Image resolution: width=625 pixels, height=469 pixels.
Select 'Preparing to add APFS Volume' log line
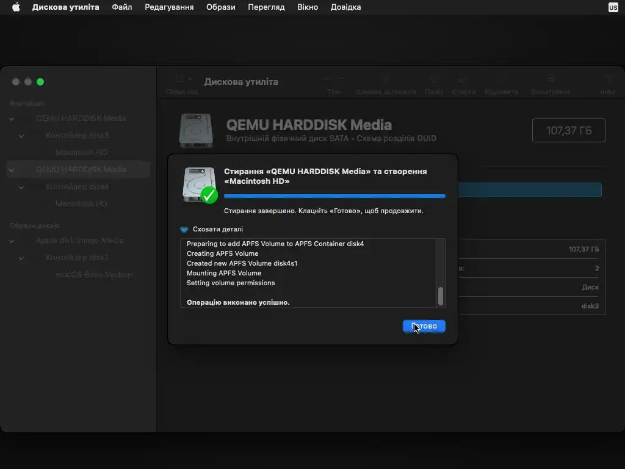[275, 244]
